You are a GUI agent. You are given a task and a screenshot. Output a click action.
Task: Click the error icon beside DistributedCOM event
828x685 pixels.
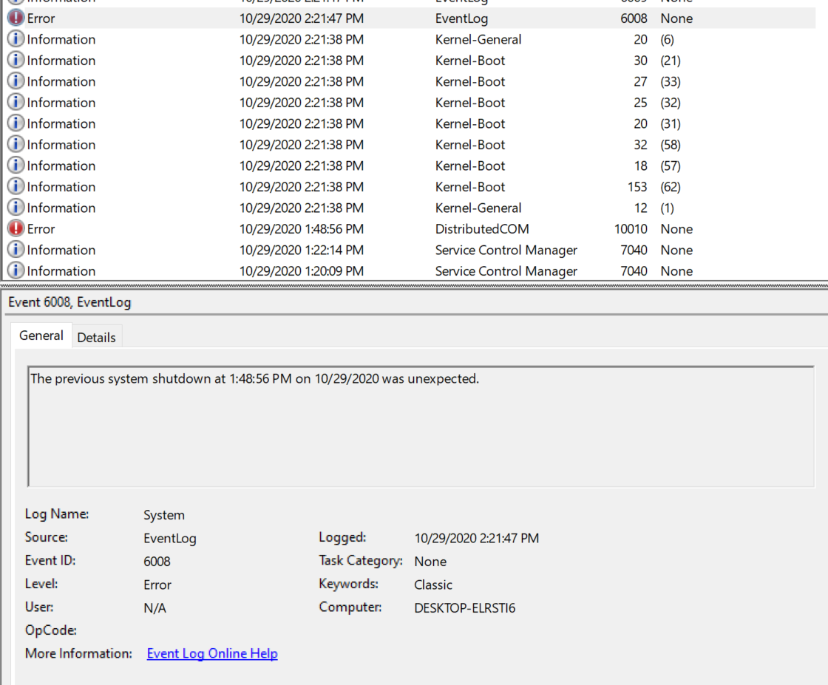coord(16,229)
